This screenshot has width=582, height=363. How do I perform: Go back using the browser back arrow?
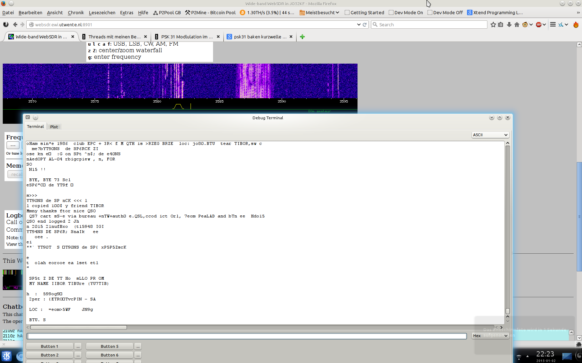15,25
